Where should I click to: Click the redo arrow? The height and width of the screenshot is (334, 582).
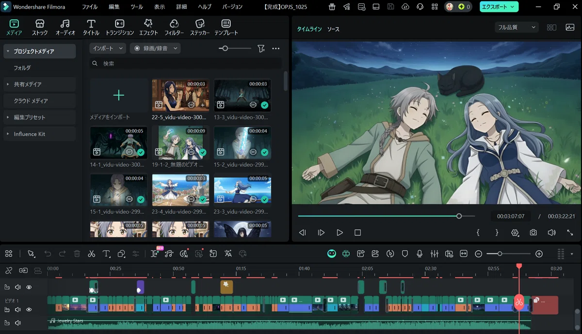click(x=62, y=254)
